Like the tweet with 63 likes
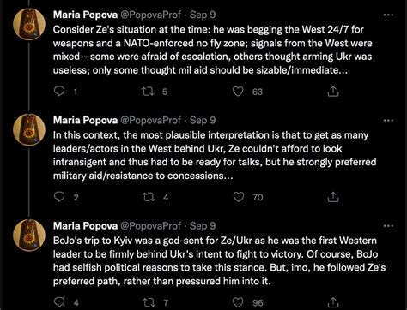Screen dimensions: 407x310 pyautogui.click(x=238, y=92)
